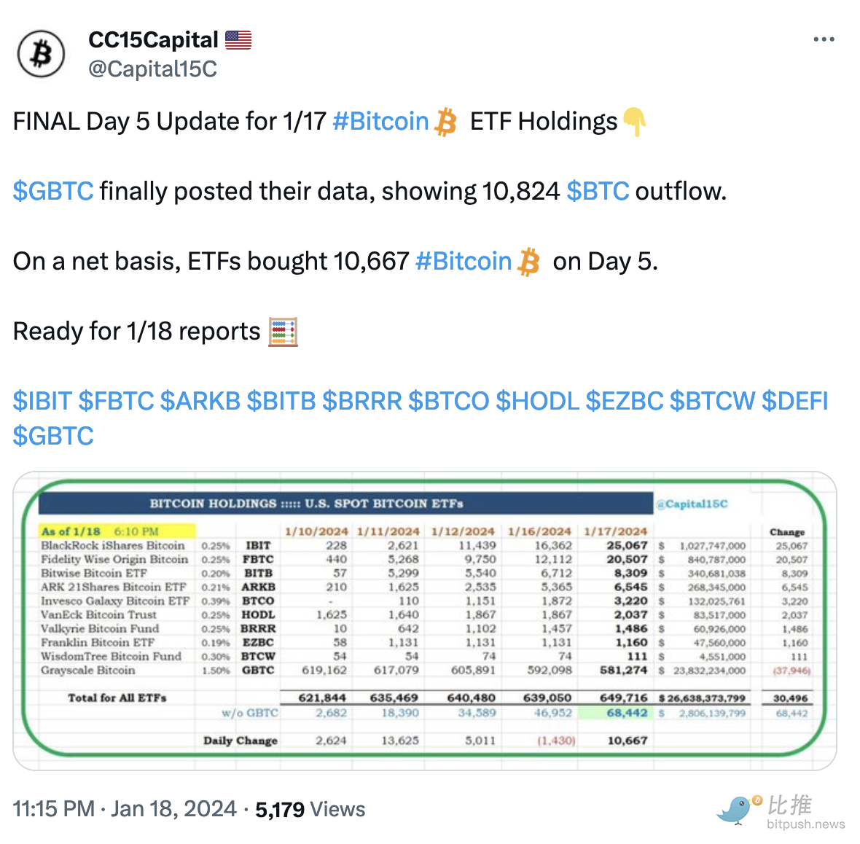This screenshot has height=844, width=860.
Task: Select the $FBTC cashtag
Action: [116, 401]
